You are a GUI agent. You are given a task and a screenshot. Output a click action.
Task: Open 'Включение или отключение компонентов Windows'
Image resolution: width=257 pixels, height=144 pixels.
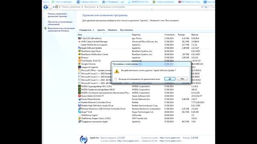(x=61, y=30)
